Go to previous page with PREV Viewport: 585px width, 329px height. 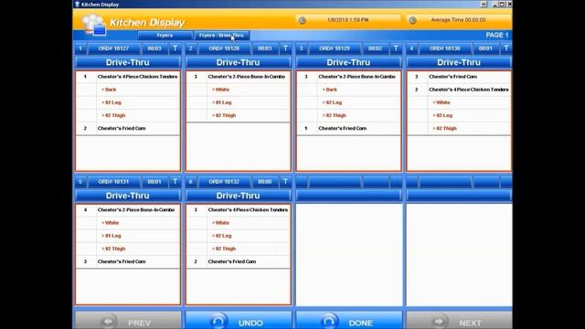click(x=128, y=321)
